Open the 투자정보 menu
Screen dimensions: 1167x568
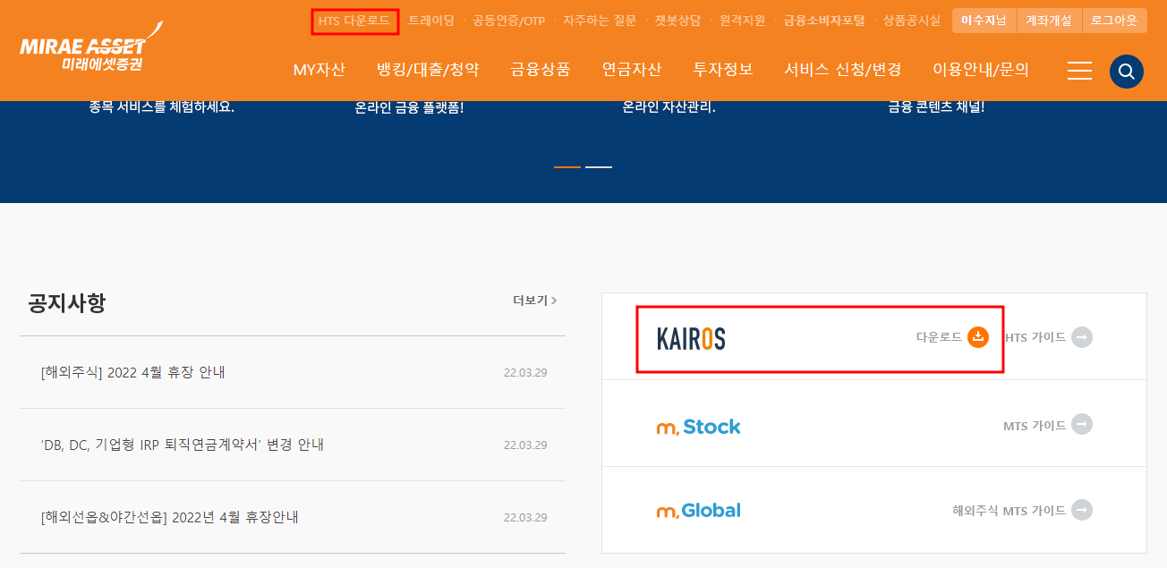[723, 70]
